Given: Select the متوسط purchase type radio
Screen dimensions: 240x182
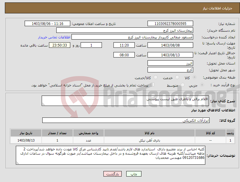Looking at the screenshot, I should pos(183,85).
